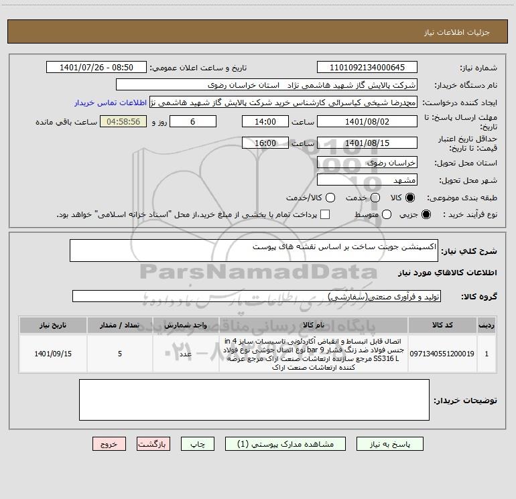Click the product name description cell

pyautogui.click(x=314, y=354)
